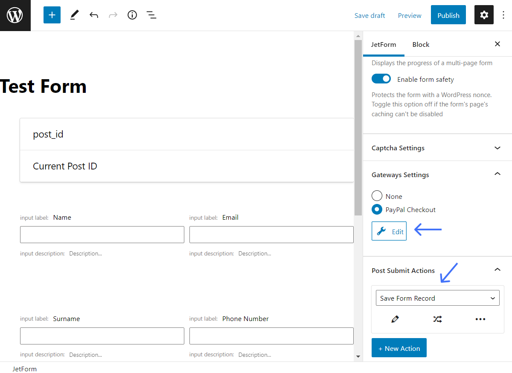Click the Name input field
This screenshot has width=512, height=373.
click(x=102, y=234)
